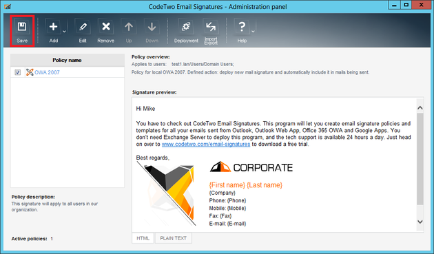Move policy Up with arrow icon
This screenshot has height=254, width=434.
click(129, 27)
